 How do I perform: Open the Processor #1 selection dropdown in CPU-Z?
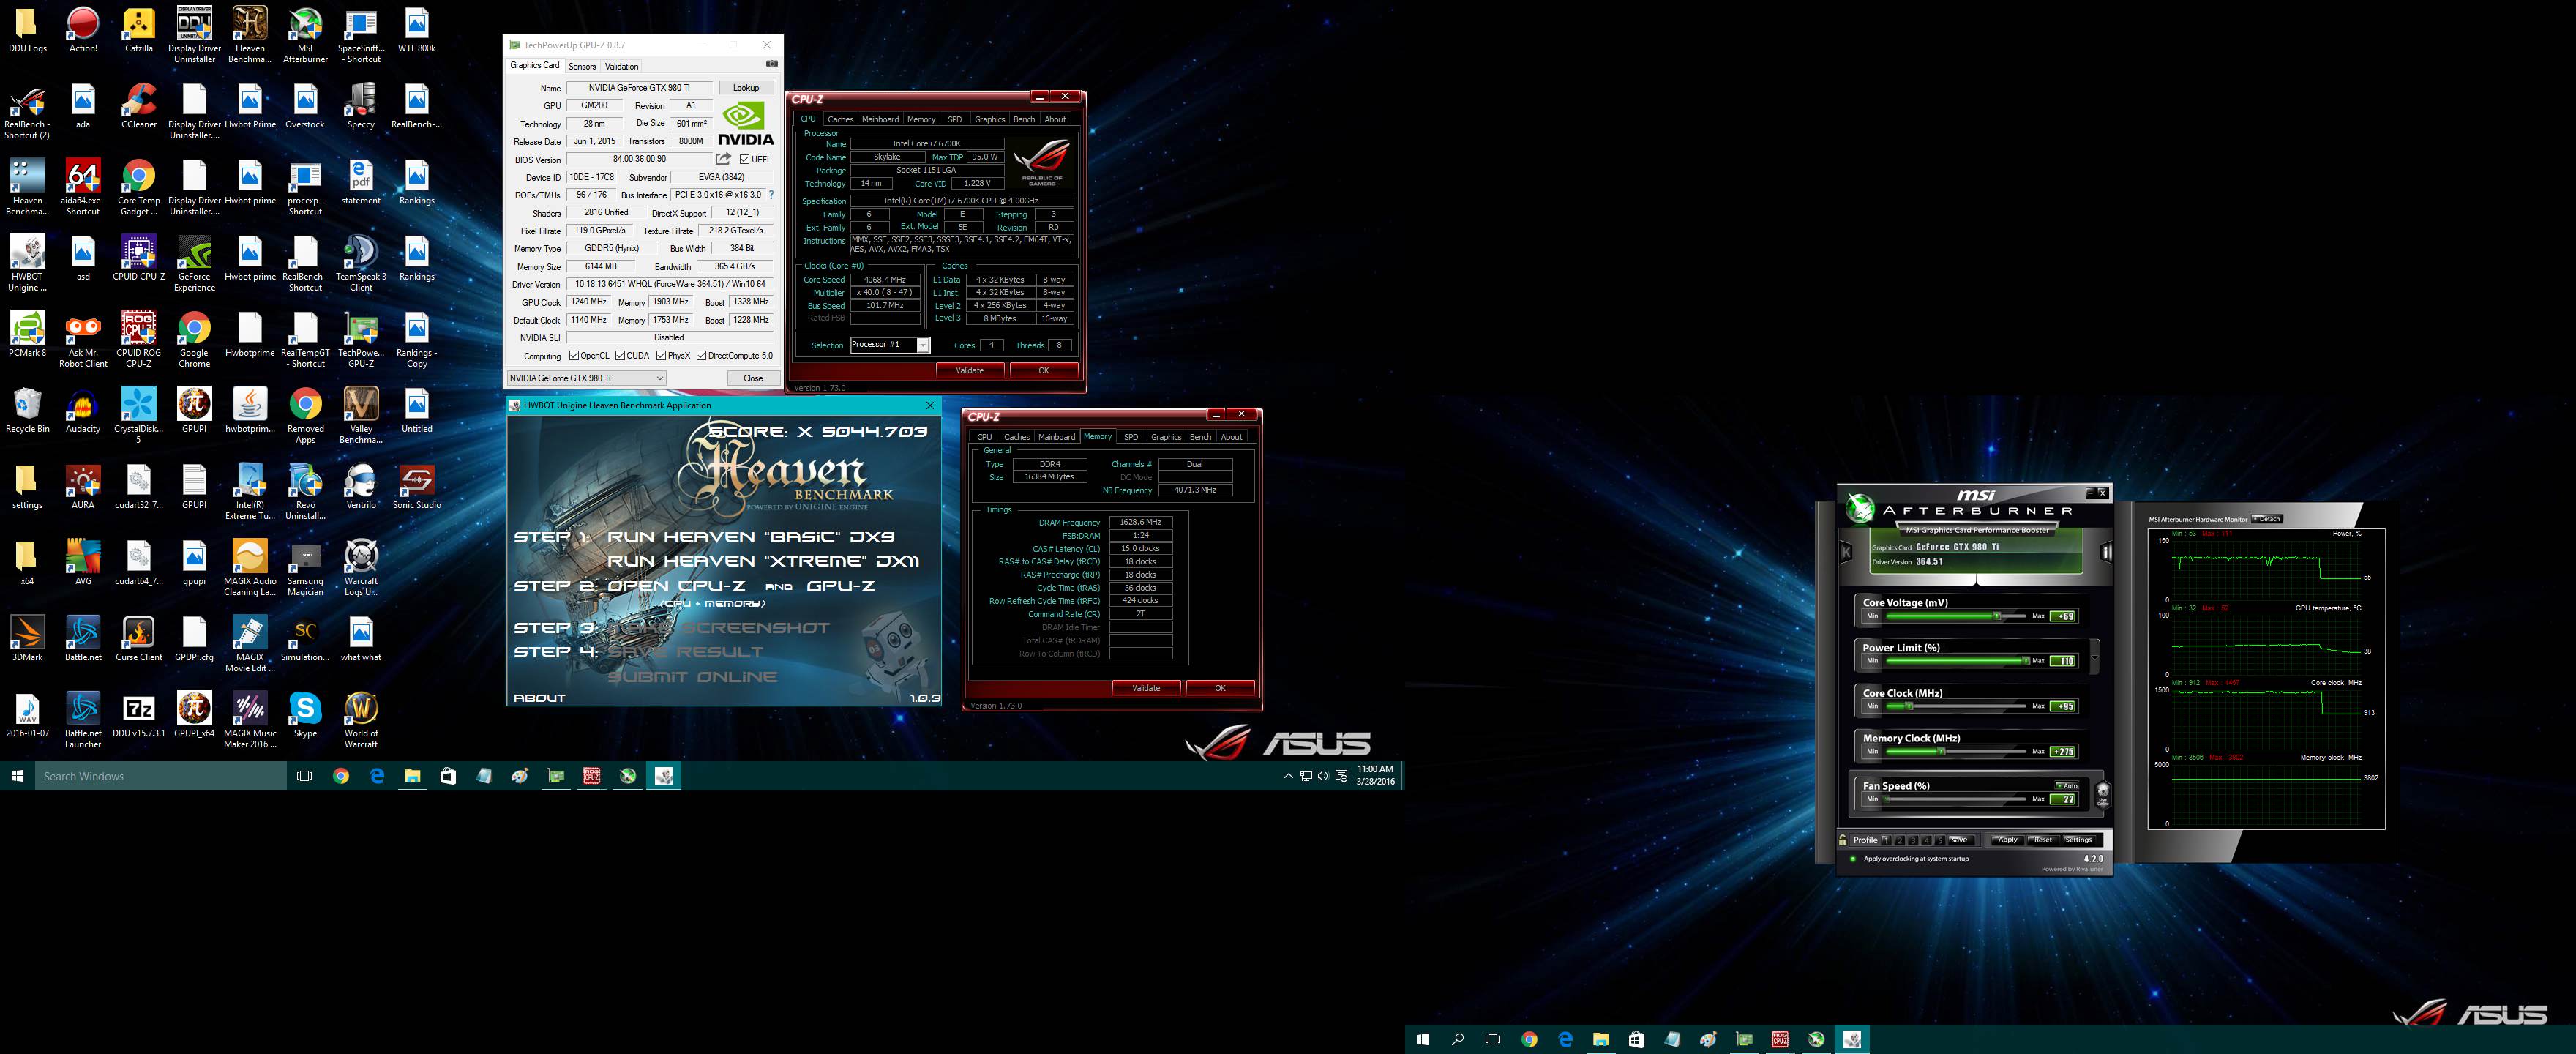890,345
